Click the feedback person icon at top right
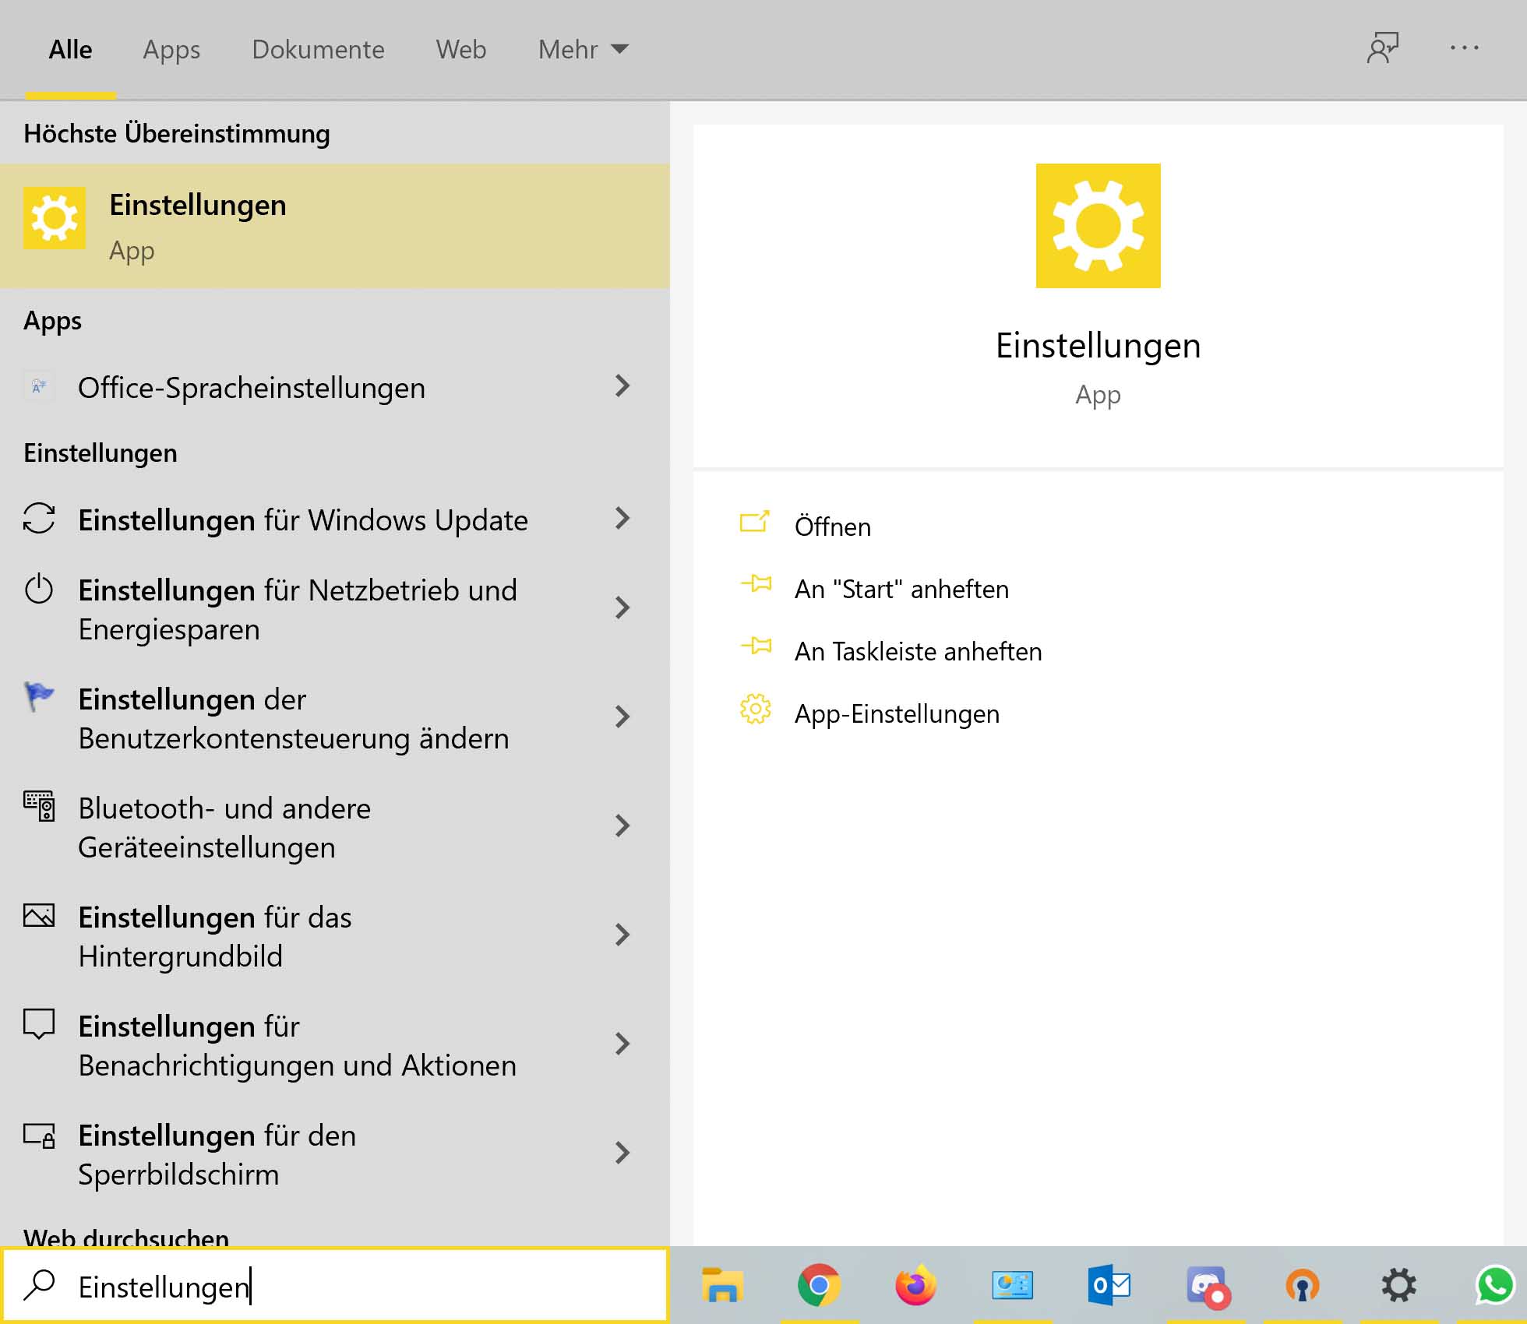 pos(1384,48)
